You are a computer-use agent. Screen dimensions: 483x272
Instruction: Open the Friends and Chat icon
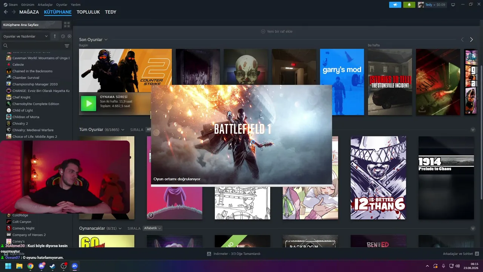477,254
